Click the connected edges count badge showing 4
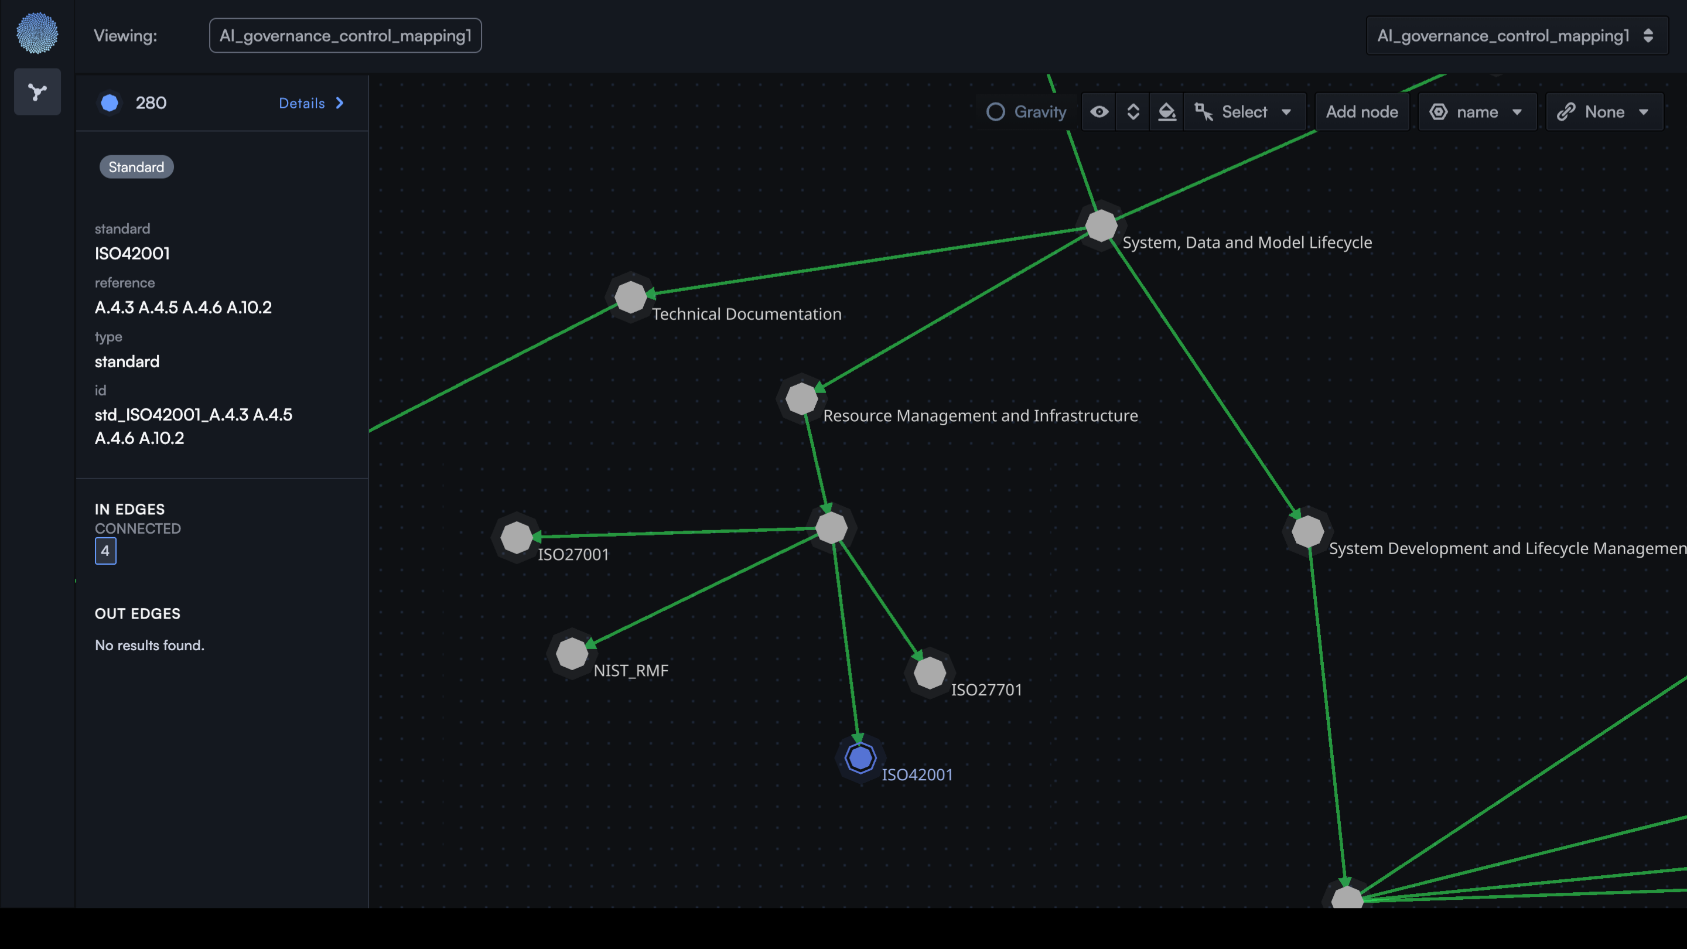 pyautogui.click(x=105, y=551)
